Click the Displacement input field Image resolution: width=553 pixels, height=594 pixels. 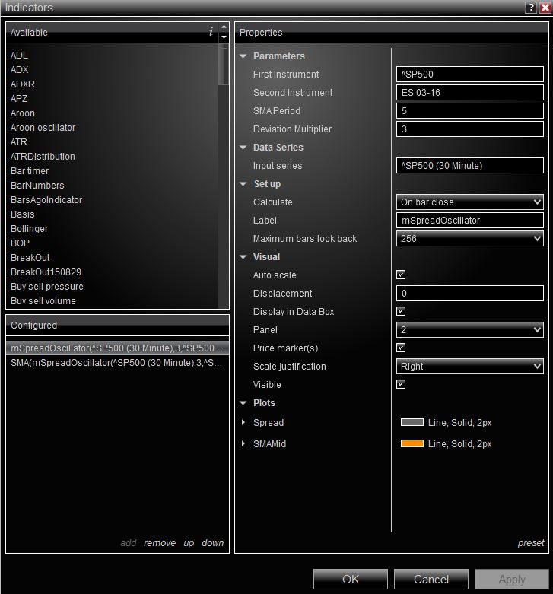[469, 294]
